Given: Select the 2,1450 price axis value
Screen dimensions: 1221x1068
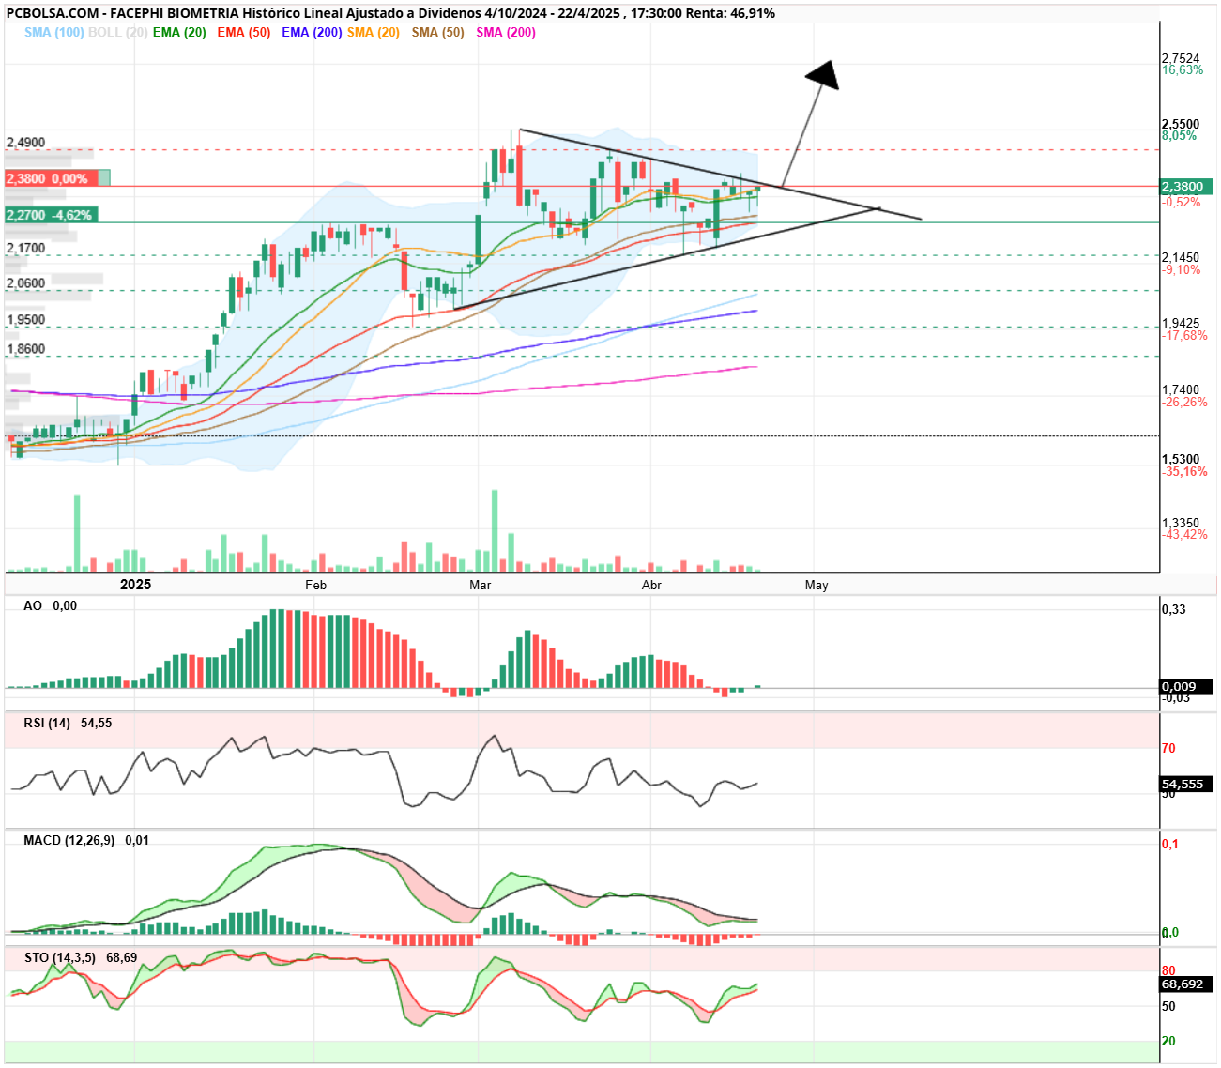Looking at the screenshot, I should (1181, 257).
